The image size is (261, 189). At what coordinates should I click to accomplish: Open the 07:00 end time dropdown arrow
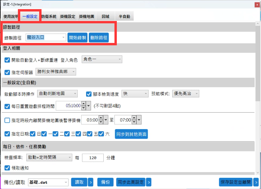tap(139, 120)
